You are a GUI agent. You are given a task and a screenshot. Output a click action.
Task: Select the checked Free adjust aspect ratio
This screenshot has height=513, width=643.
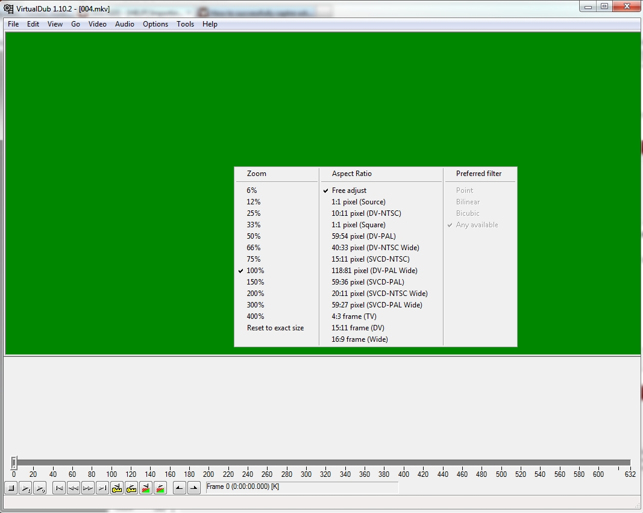[x=381, y=190]
